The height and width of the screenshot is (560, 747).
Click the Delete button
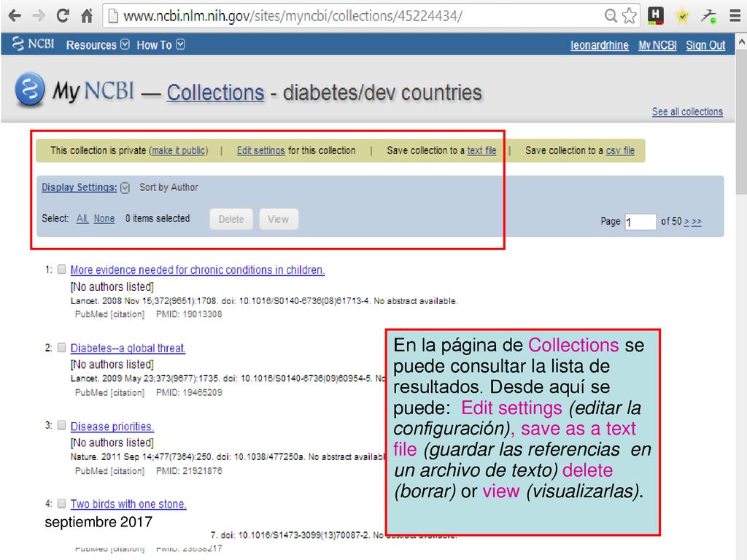click(231, 219)
